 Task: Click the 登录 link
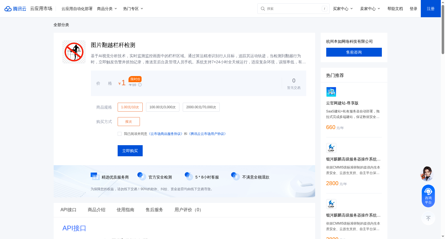coord(414,9)
